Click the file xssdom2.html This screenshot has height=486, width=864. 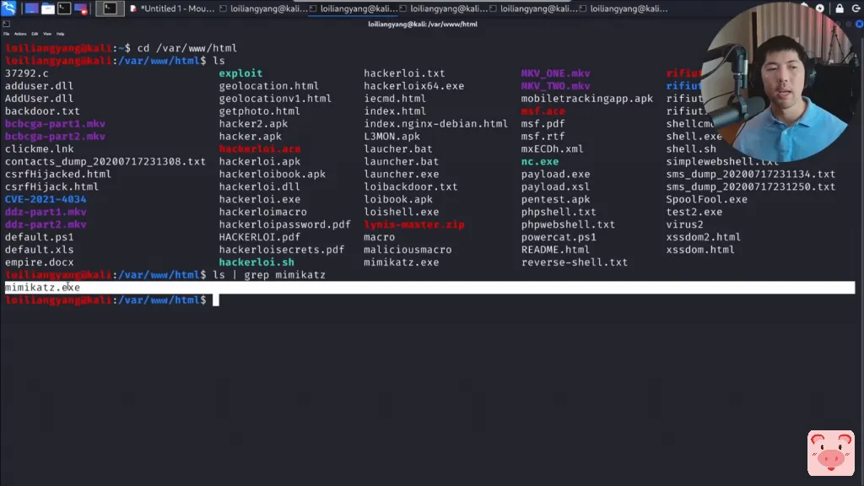coord(703,237)
